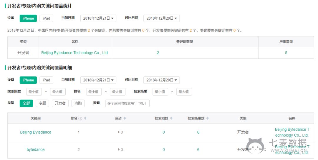The width and height of the screenshot is (318, 160).
Task: Select iPhone device in coverage details section
Action: pyautogui.click(x=28, y=80)
